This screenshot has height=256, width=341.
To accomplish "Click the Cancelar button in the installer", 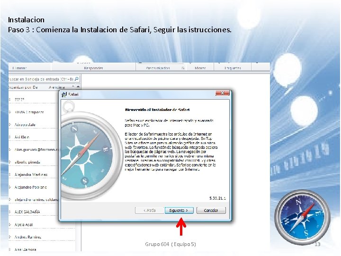I will pos(211,210).
